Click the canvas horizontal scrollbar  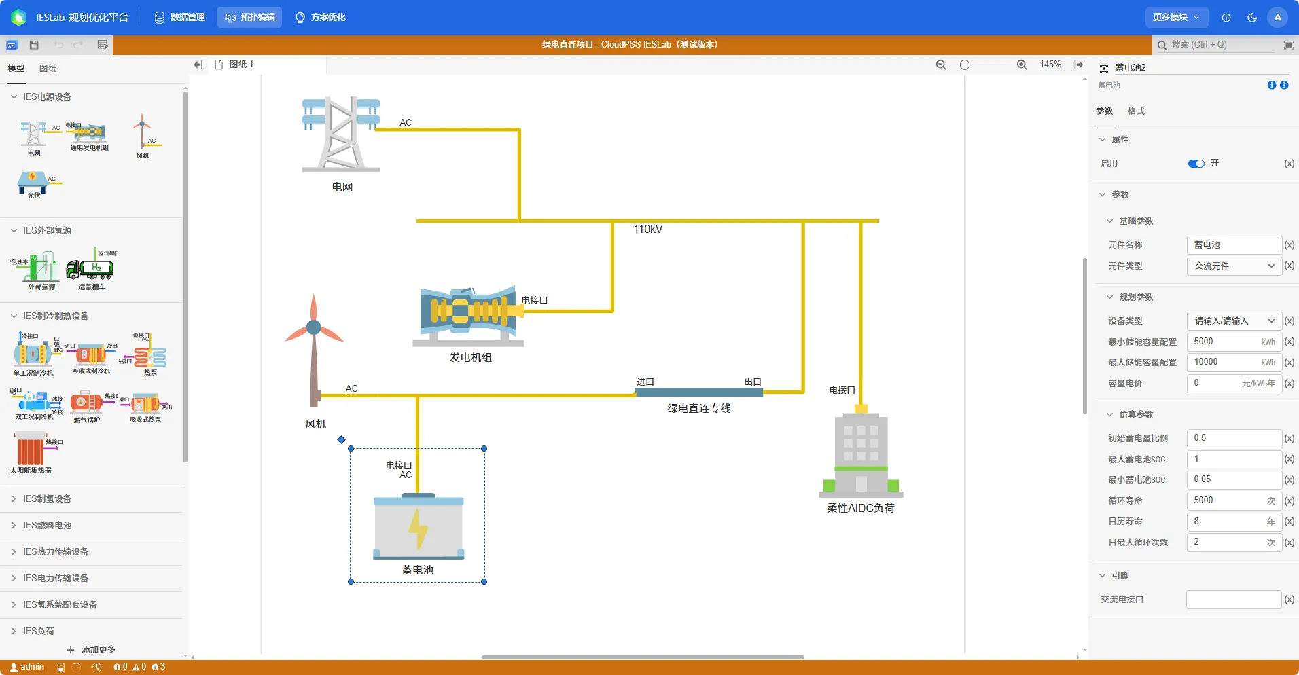643,657
